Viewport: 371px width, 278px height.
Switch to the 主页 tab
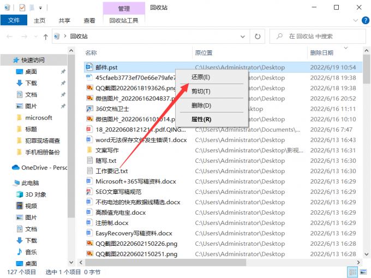click(39, 21)
